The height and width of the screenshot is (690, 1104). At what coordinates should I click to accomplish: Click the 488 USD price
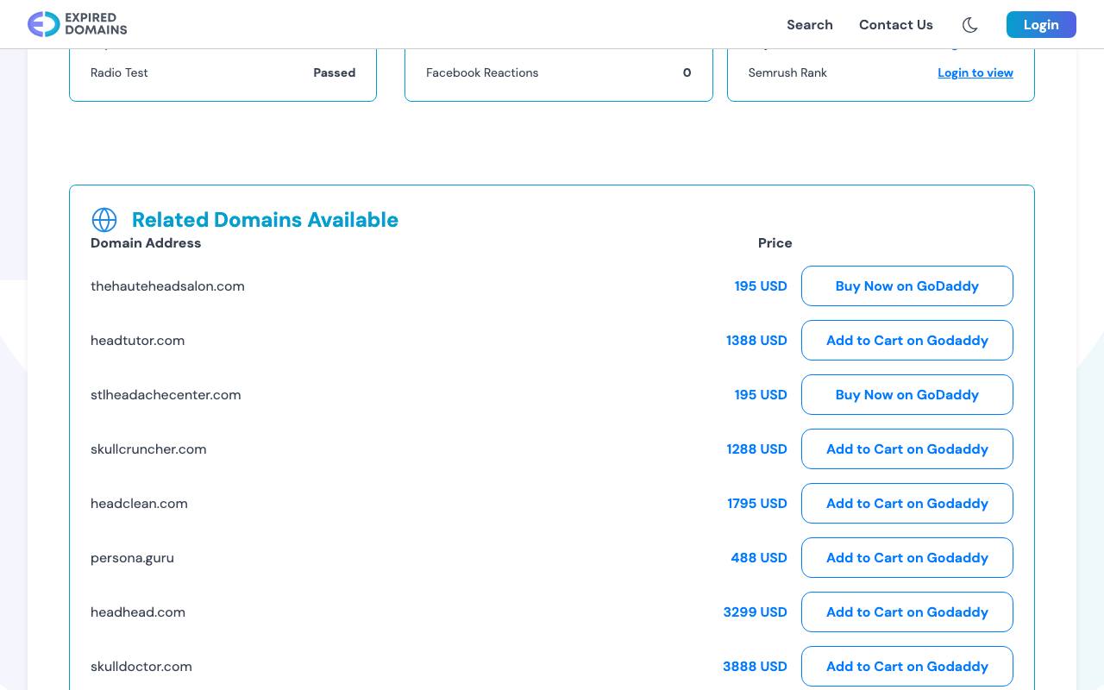pos(759,557)
